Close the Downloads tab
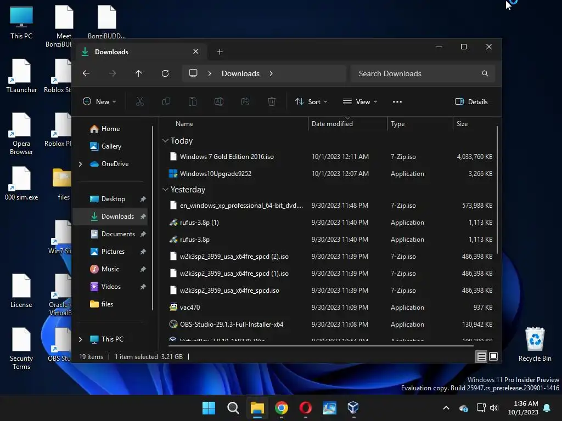The width and height of the screenshot is (562, 421). coord(196,52)
